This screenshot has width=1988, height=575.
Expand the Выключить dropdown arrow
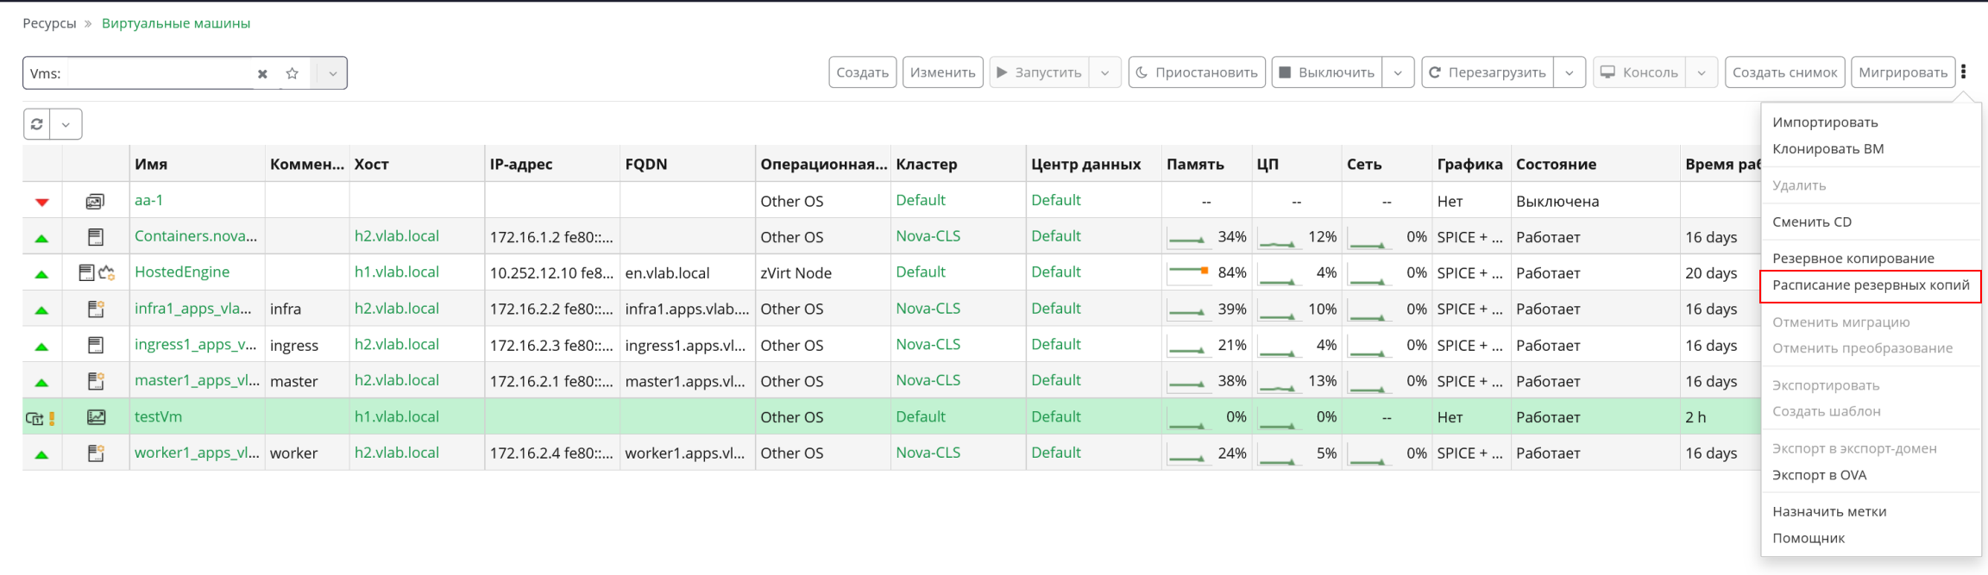1398,72
